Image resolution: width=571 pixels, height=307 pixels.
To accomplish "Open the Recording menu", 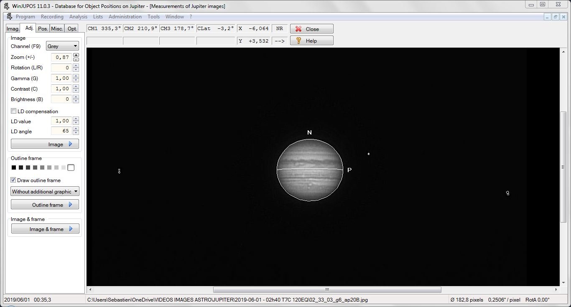I will pos(52,17).
